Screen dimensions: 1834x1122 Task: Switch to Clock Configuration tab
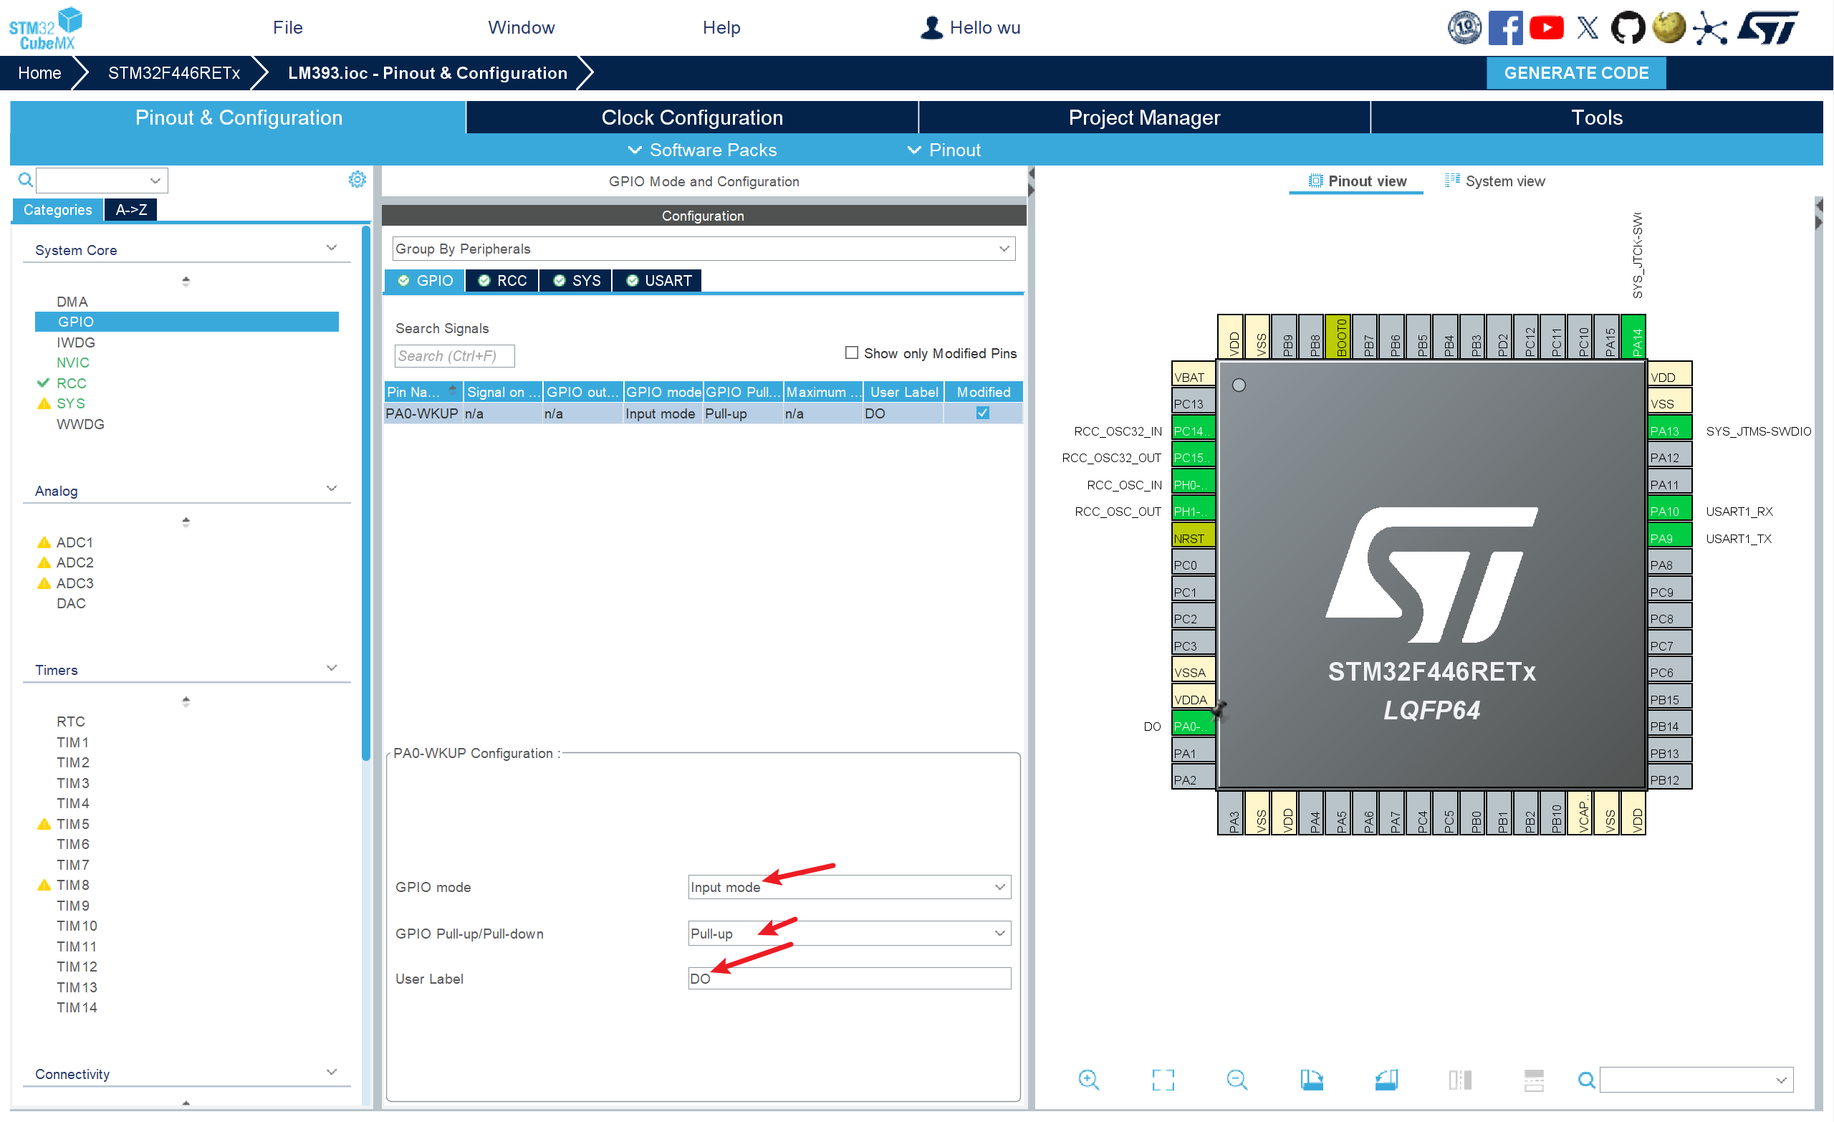[691, 118]
